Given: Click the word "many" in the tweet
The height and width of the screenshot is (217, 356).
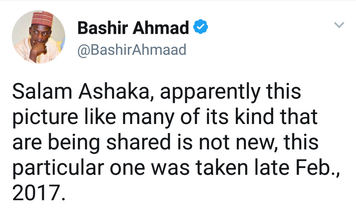Looking at the screenshot, I should [148, 118].
